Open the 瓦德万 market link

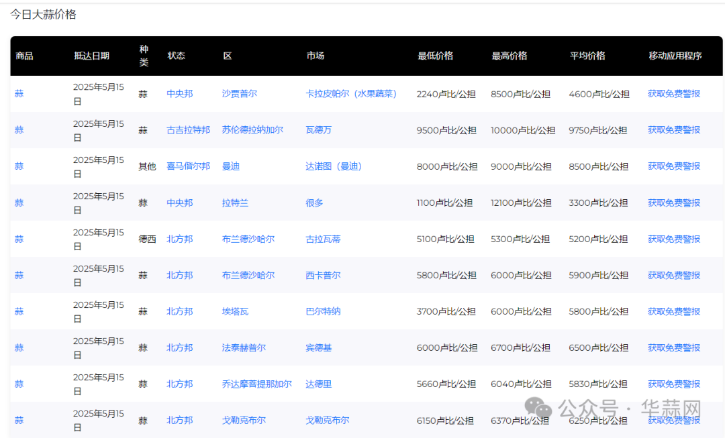319,130
